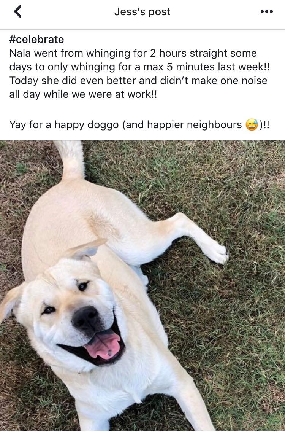Open the #celebrate hashtag link
Viewport: 285px width, 433px height.
37,39
